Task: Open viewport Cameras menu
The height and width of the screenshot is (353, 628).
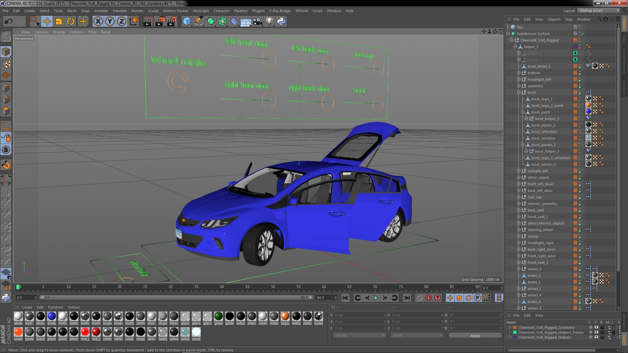Action: coord(41,32)
